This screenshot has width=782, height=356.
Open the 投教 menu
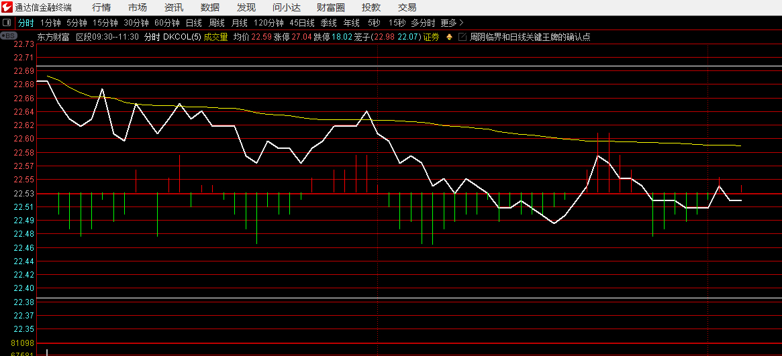pos(371,7)
